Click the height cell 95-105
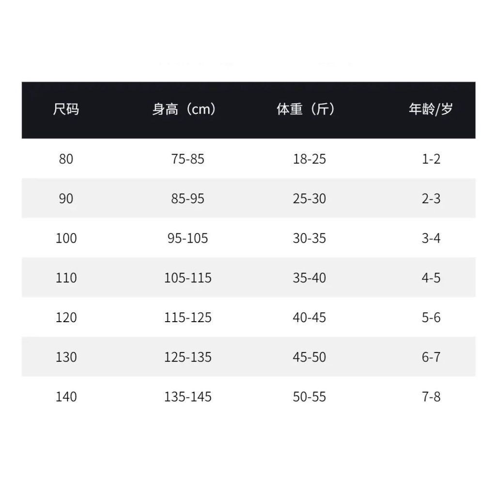Viewport: 496px width, 496px height. pos(187,238)
